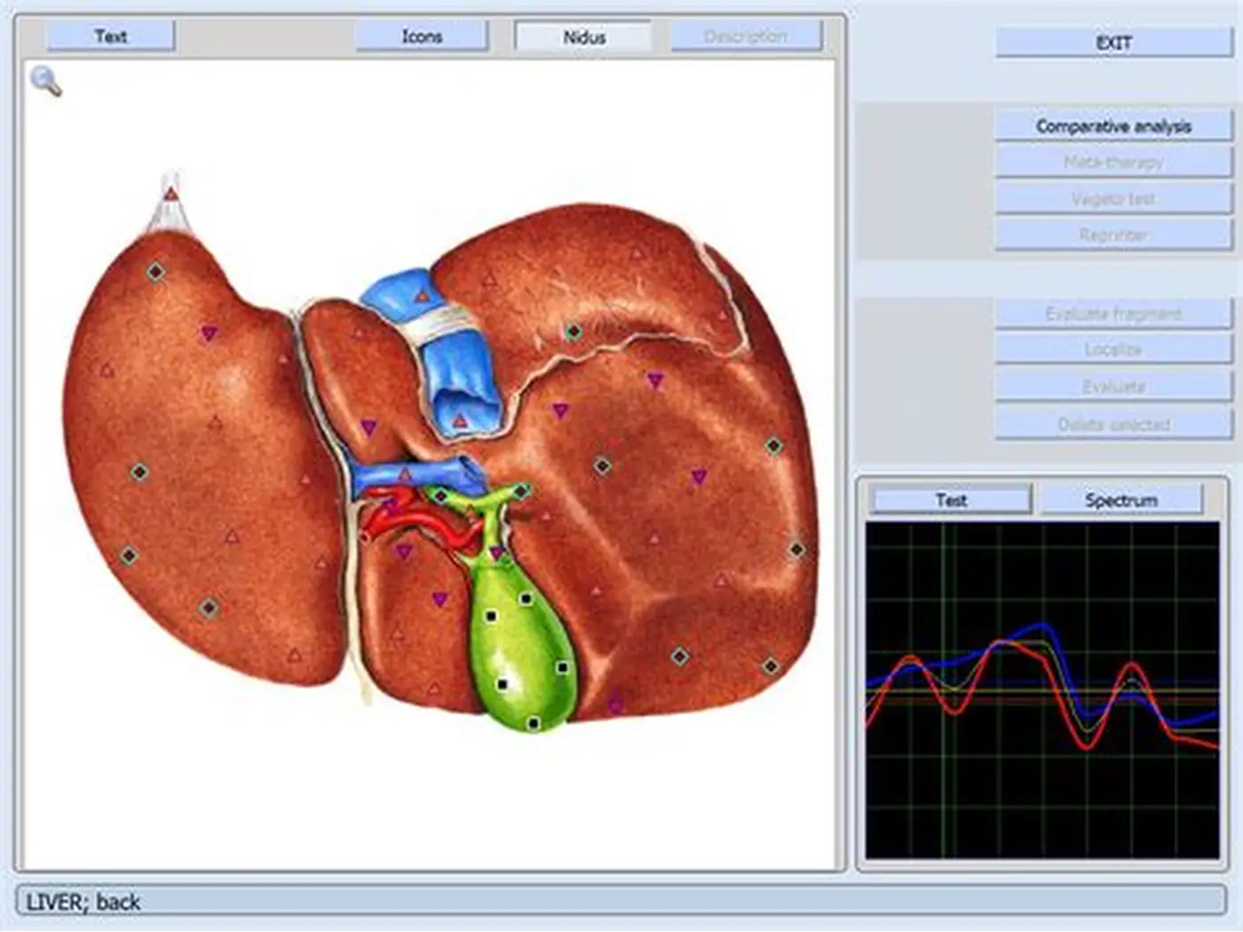This screenshot has width=1243, height=932.
Task: Open the greyed Description button
Action: (746, 36)
